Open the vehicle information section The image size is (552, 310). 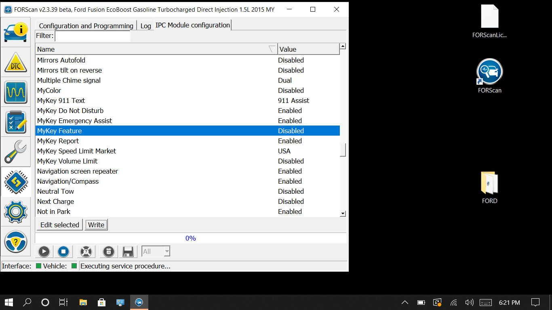pyautogui.click(x=16, y=32)
